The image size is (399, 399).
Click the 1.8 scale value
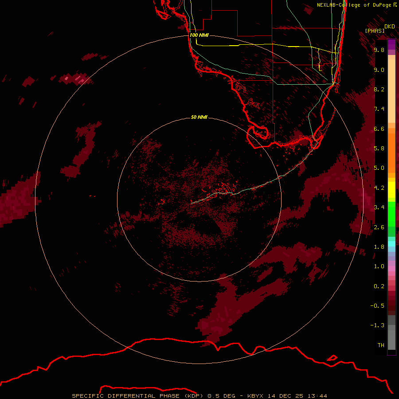(x=379, y=247)
